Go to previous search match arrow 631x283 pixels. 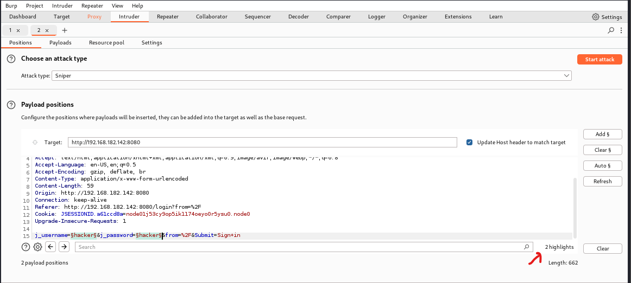click(x=51, y=247)
